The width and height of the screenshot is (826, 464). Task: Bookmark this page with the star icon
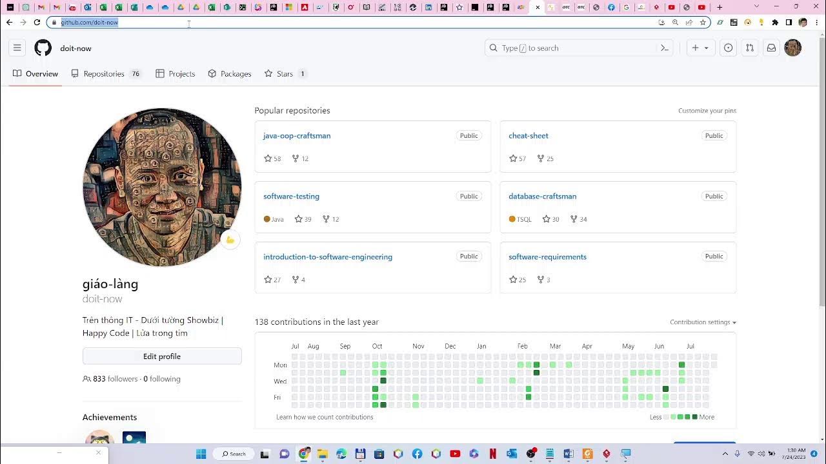(x=703, y=22)
